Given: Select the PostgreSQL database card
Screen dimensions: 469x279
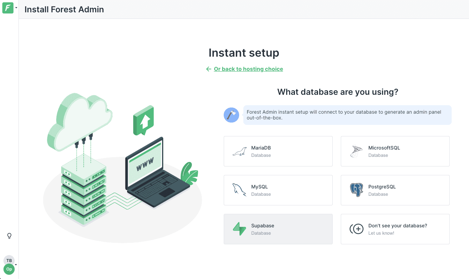Looking at the screenshot, I should pos(395,190).
